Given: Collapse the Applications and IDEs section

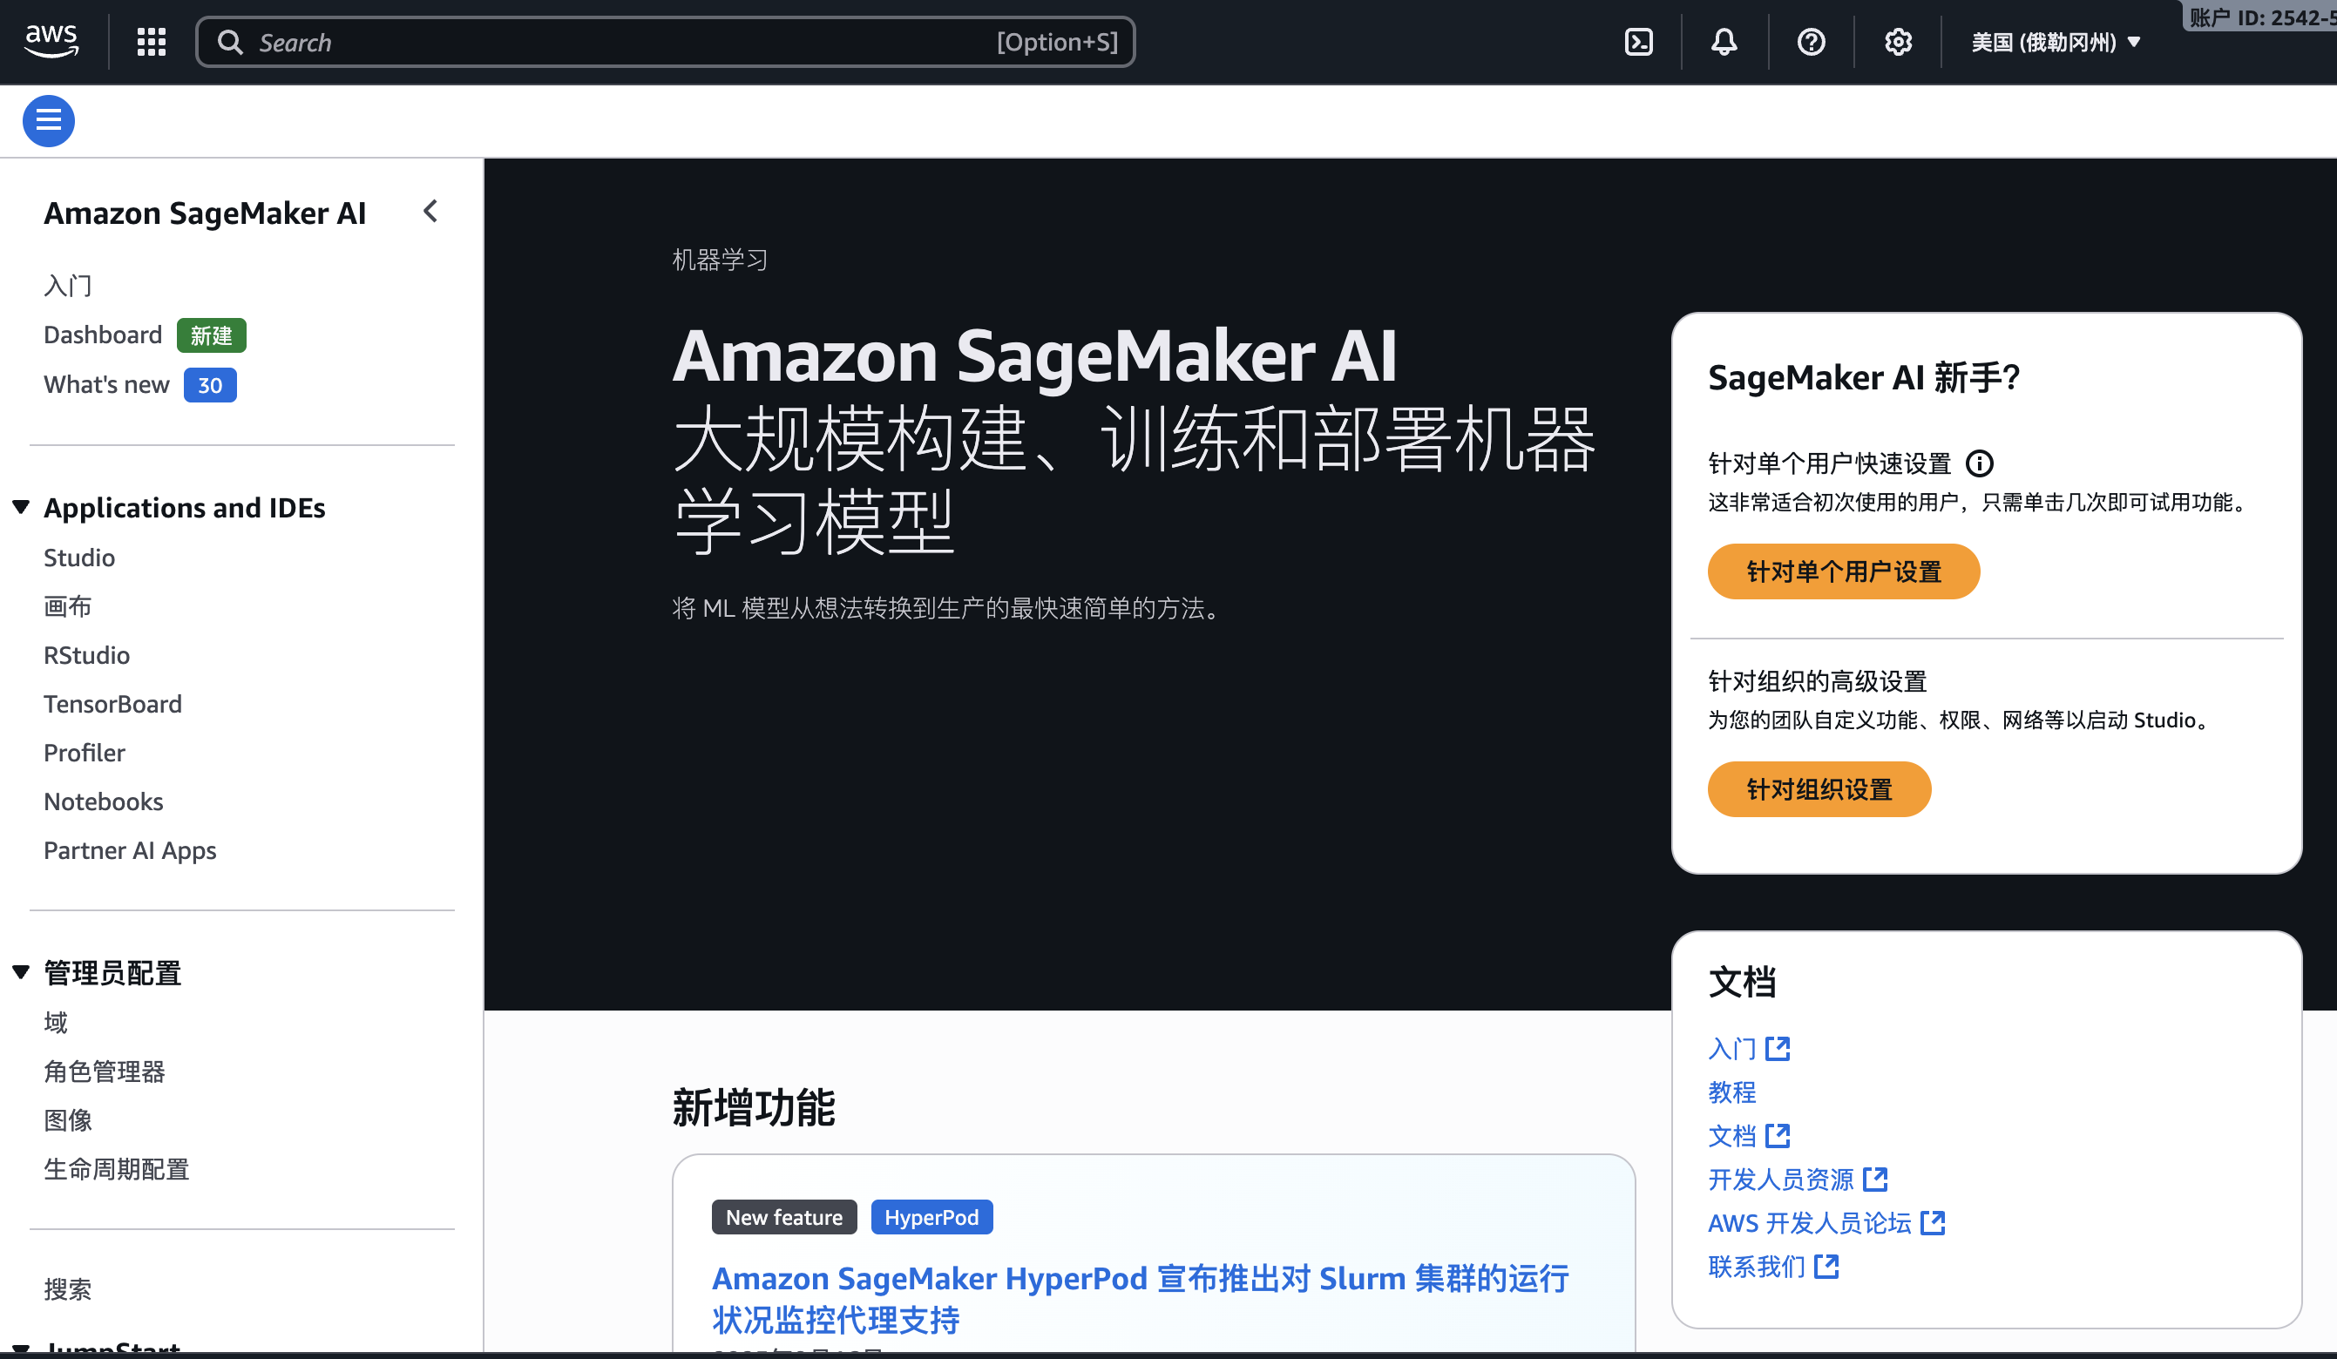Looking at the screenshot, I should click(x=21, y=507).
